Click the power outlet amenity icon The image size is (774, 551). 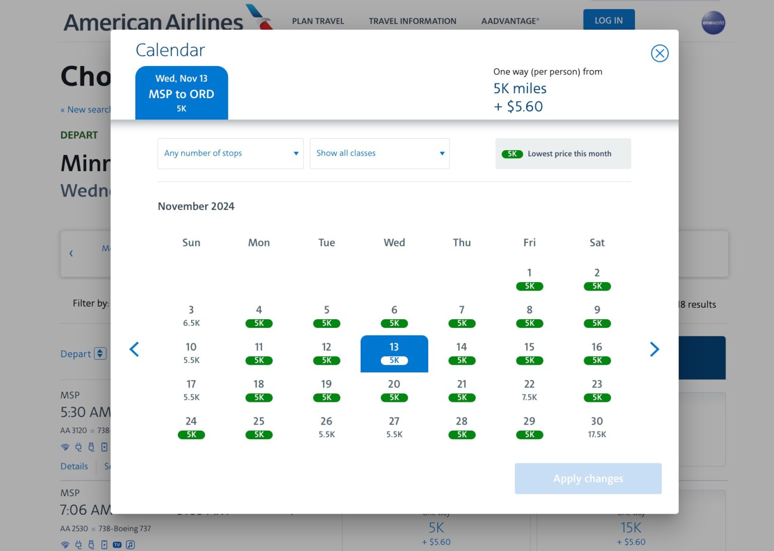pos(78,447)
